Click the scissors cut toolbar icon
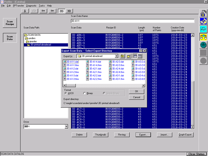The height and width of the screenshot is (156, 208). pos(26,11)
